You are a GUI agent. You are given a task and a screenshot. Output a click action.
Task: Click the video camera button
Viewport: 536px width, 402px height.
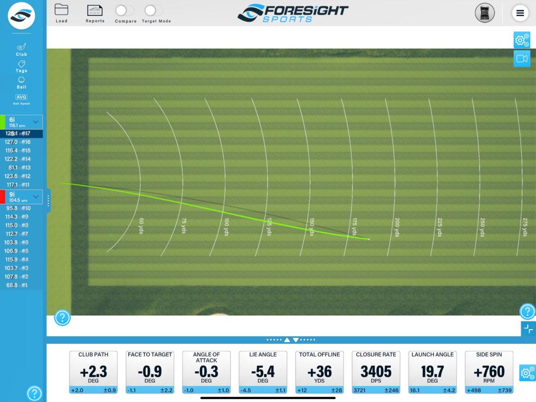522,59
